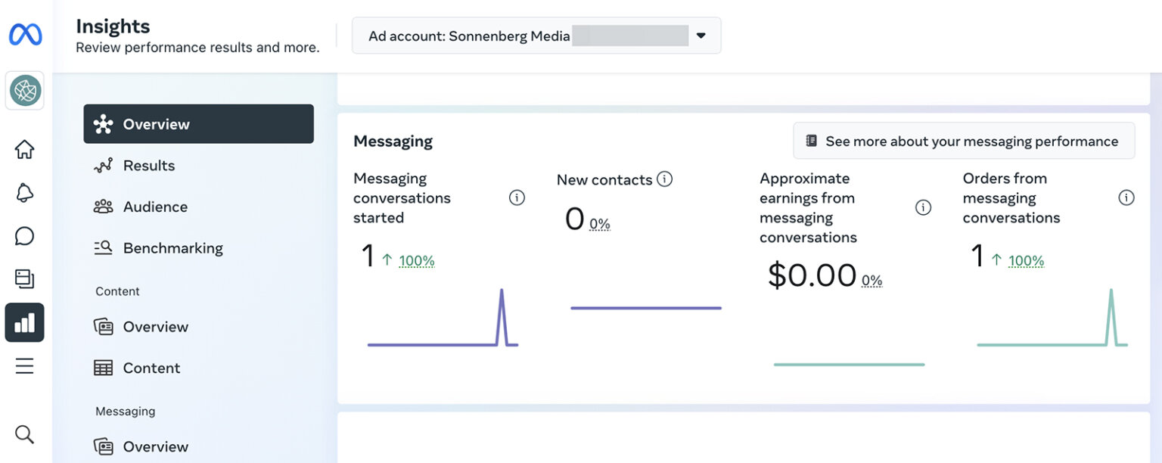
Task: Open Benchmarking from the sidebar
Action: coord(172,247)
